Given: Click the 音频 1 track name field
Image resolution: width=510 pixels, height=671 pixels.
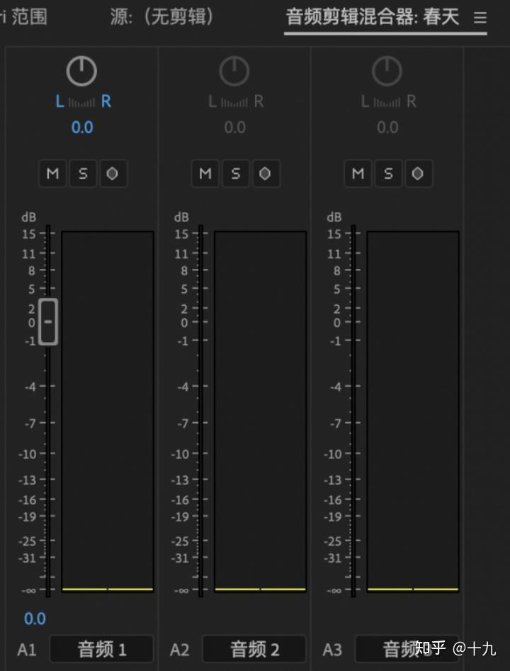Looking at the screenshot, I should pos(101,649).
